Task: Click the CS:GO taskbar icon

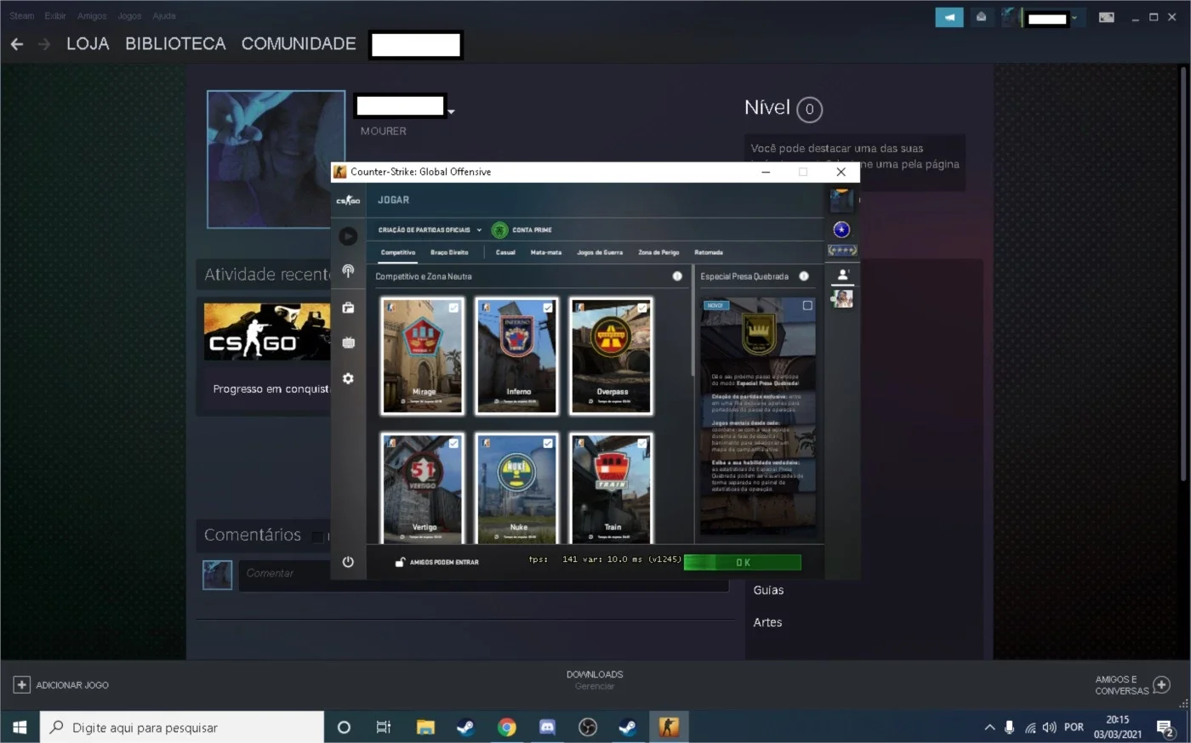Action: tap(669, 727)
